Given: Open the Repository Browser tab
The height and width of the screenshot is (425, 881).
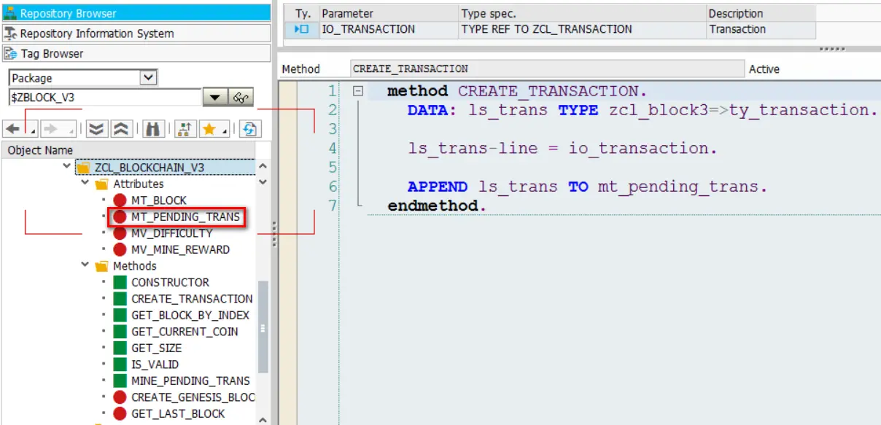Looking at the screenshot, I should tap(135, 13).
